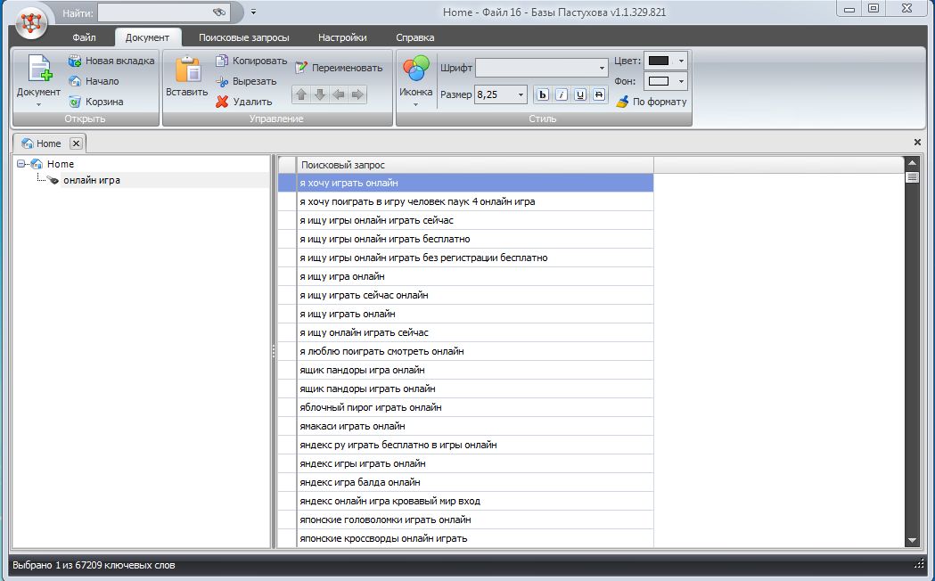Image resolution: width=935 pixels, height=581 pixels.
Task: Open the Корзина trash
Action: click(96, 102)
